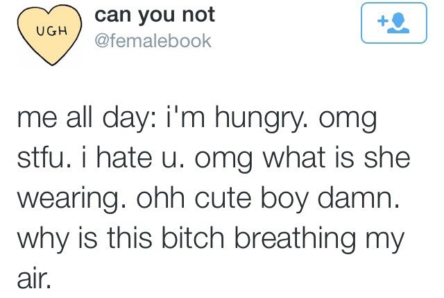Viewport: 444px width, 298px height.
Task: Visit the @femalebook handle link
Action: pyautogui.click(x=153, y=41)
